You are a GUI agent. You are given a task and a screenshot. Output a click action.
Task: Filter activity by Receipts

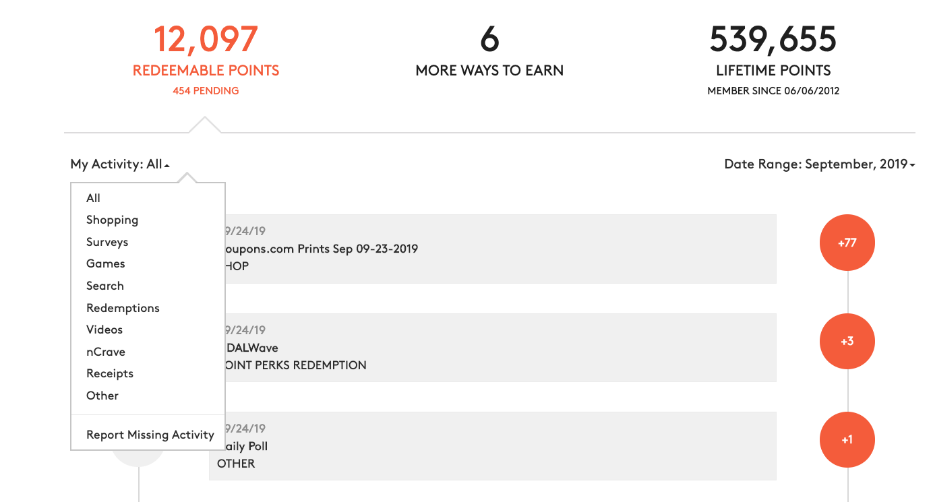point(110,373)
